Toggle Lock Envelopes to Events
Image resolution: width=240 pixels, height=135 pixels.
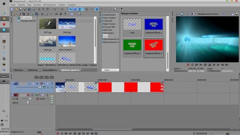pos(87,9)
